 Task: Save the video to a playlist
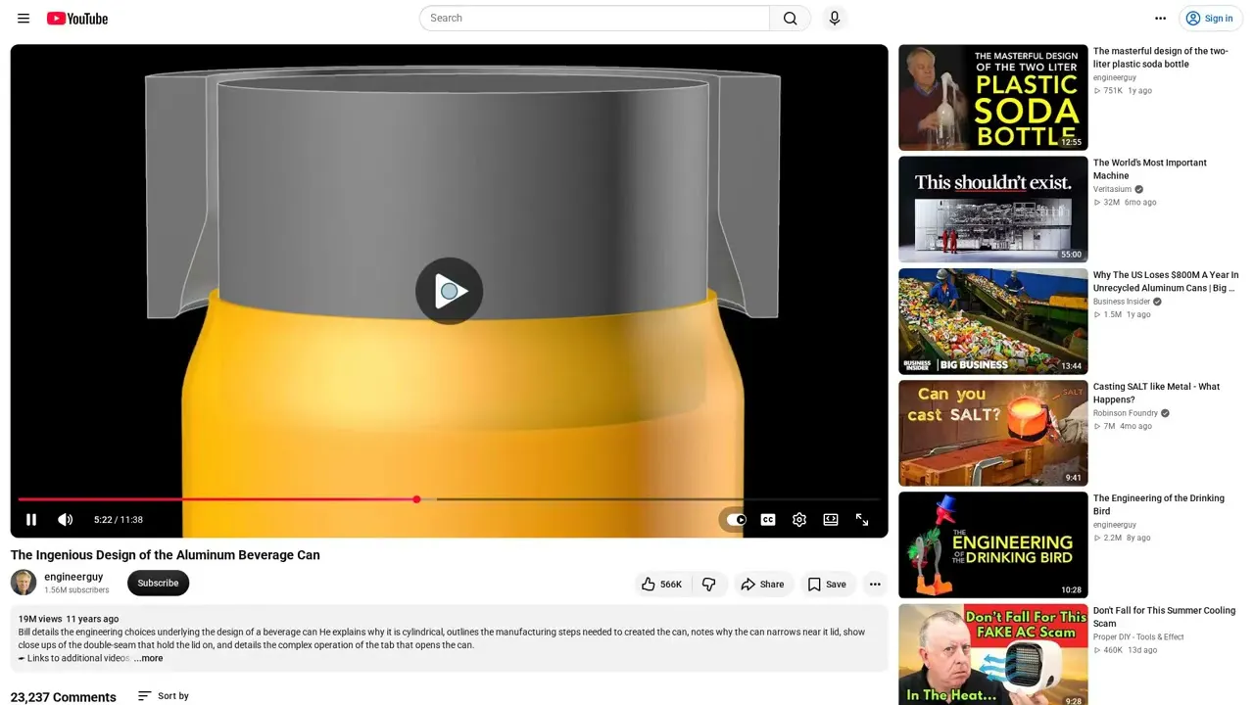[x=826, y=585]
